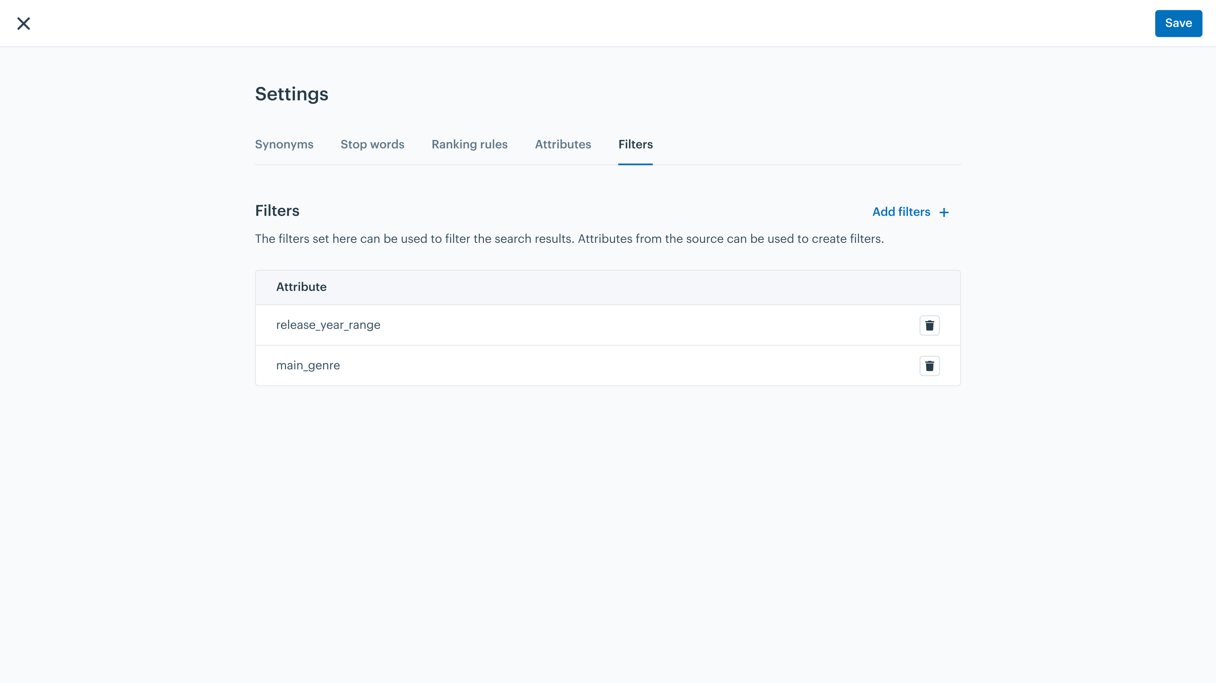Click the Attribute column header
1216x683 pixels.
[301, 287]
